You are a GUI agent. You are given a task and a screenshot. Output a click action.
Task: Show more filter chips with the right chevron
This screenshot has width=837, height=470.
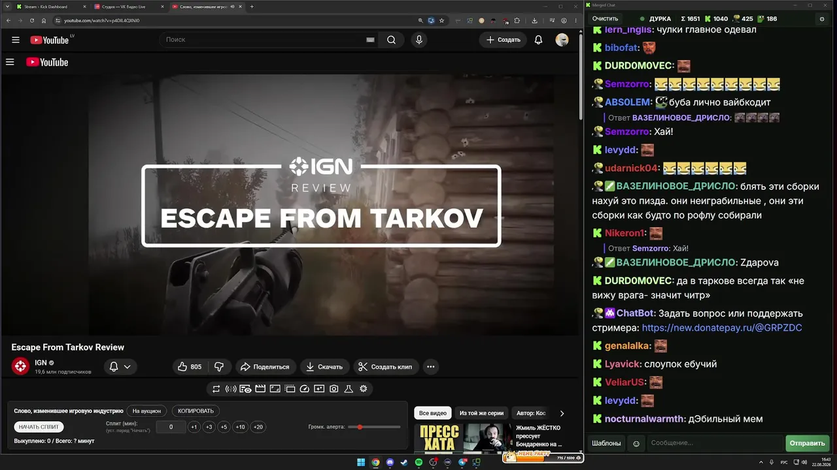562,413
